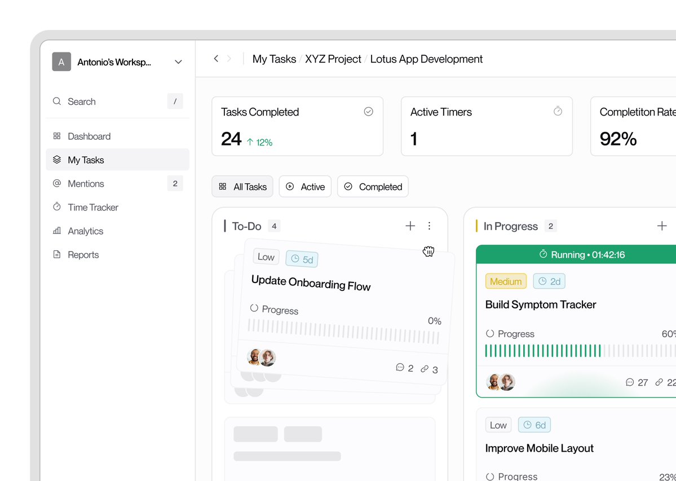Click the stopwatch icon in Active Timers card
The width and height of the screenshot is (676, 481).
click(x=558, y=111)
